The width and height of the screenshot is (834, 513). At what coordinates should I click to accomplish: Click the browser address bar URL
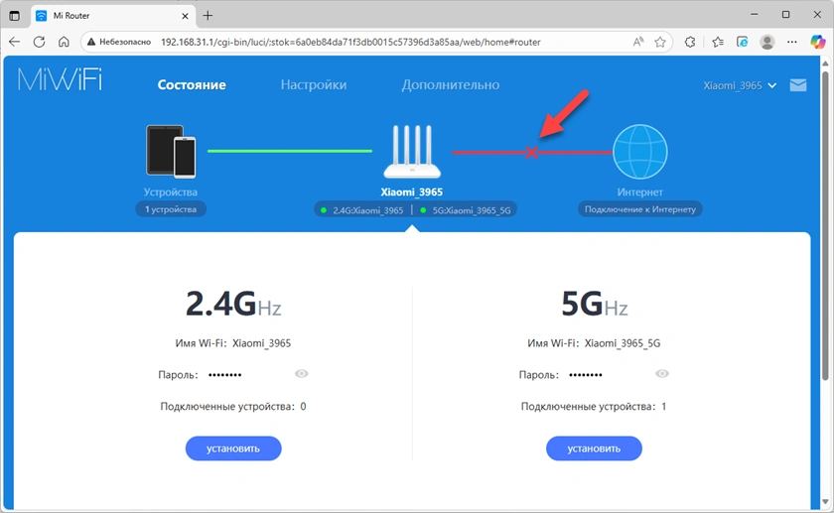pos(347,43)
